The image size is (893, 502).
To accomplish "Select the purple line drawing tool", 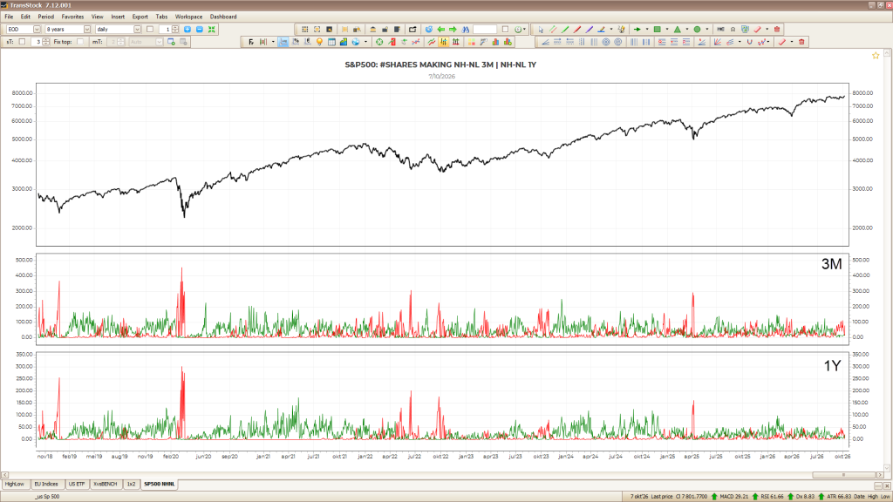I will click(589, 29).
